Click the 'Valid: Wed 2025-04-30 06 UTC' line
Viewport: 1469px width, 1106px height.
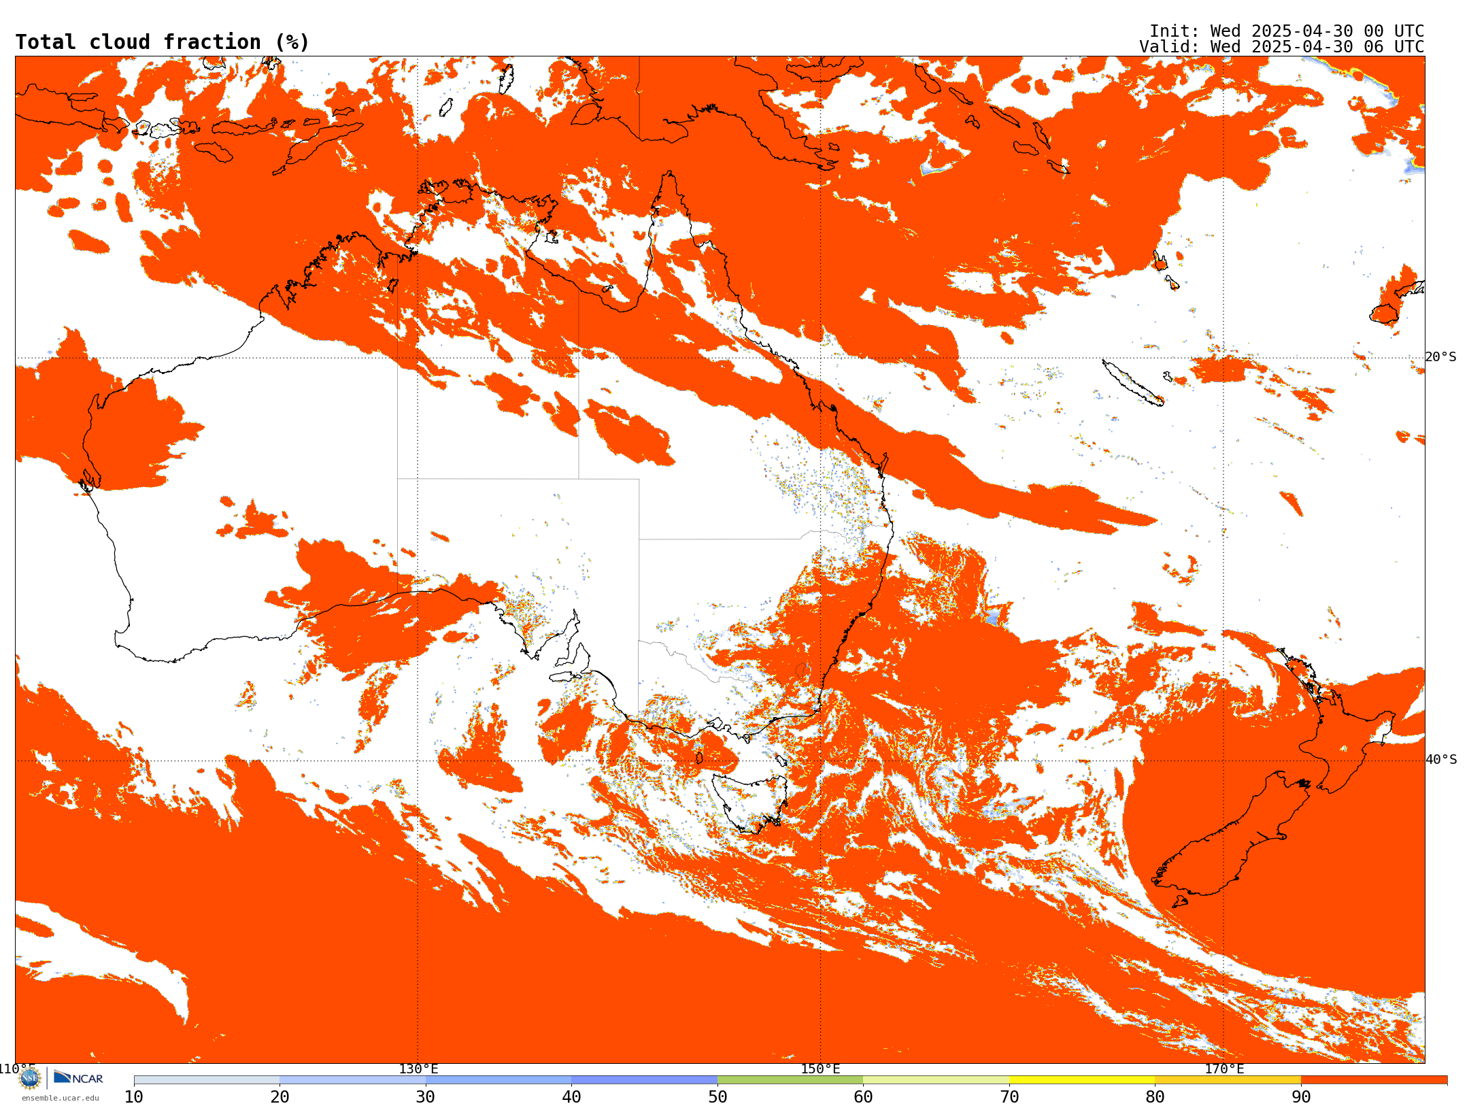pos(1282,47)
